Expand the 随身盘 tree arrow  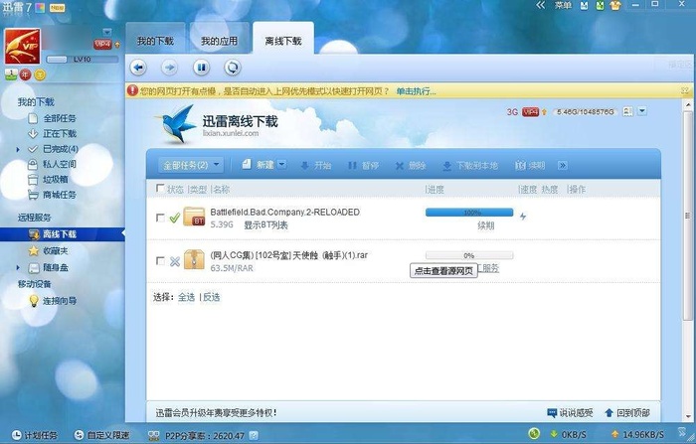[x=18, y=268]
